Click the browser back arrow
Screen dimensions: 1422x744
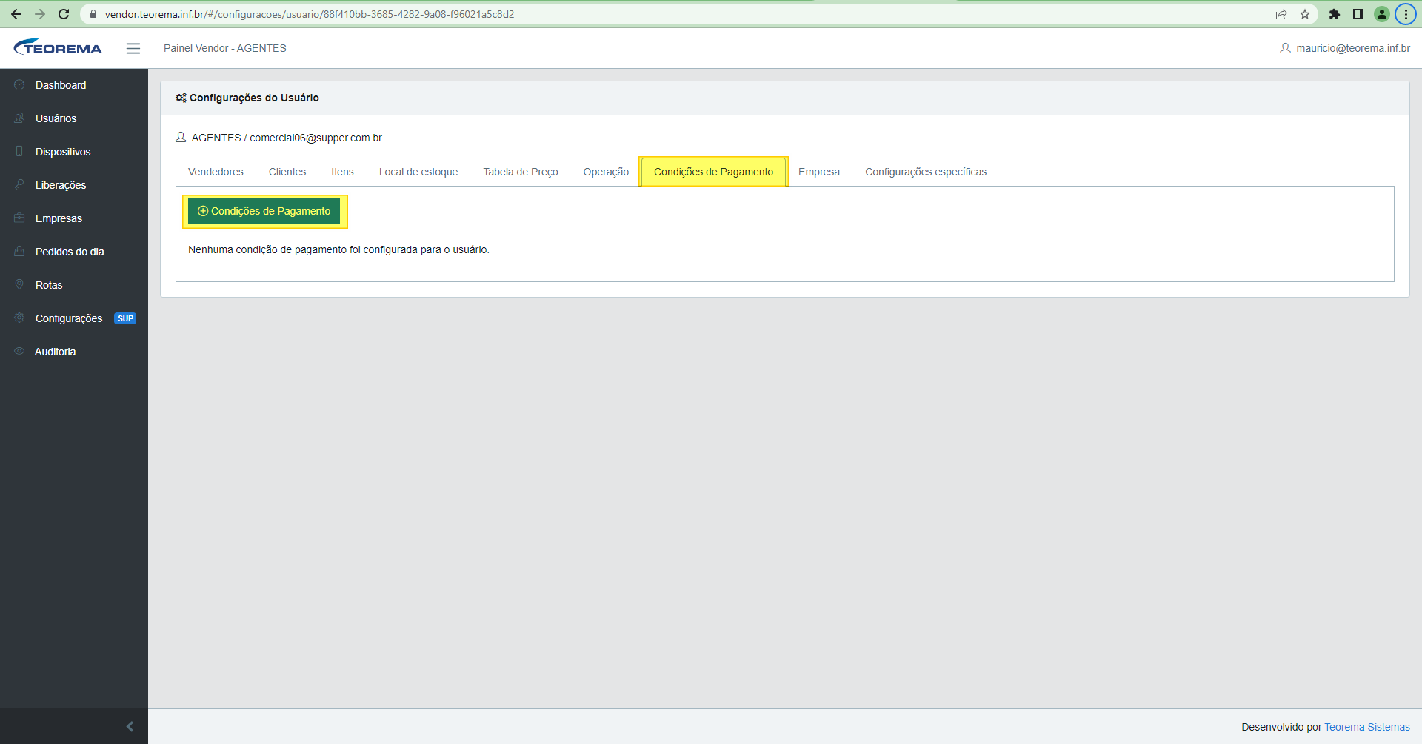tap(16, 14)
